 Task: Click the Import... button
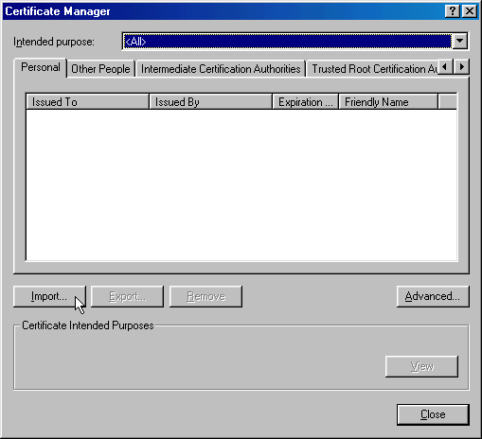(x=49, y=296)
